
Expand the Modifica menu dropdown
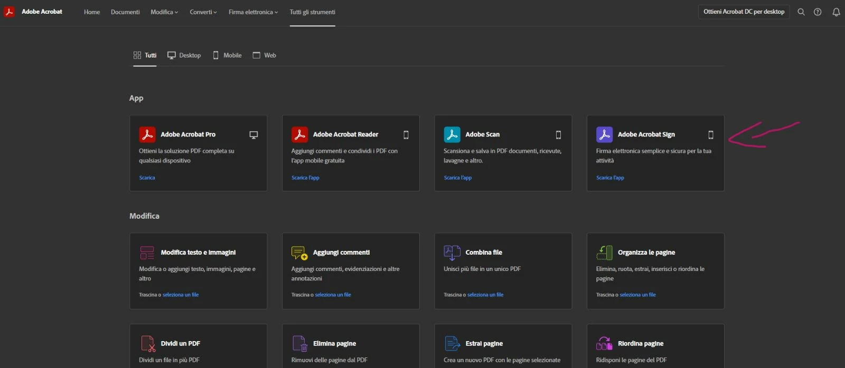tap(164, 12)
